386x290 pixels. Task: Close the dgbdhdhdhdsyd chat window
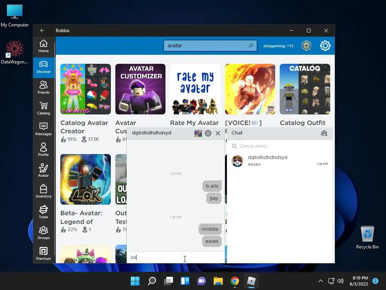click(x=218, y=133)
